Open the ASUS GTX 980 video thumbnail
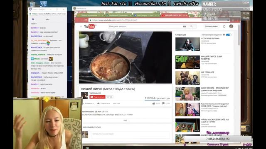 point(187,125)
